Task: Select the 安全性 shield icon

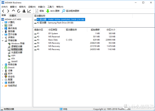Action: (6, 77)
